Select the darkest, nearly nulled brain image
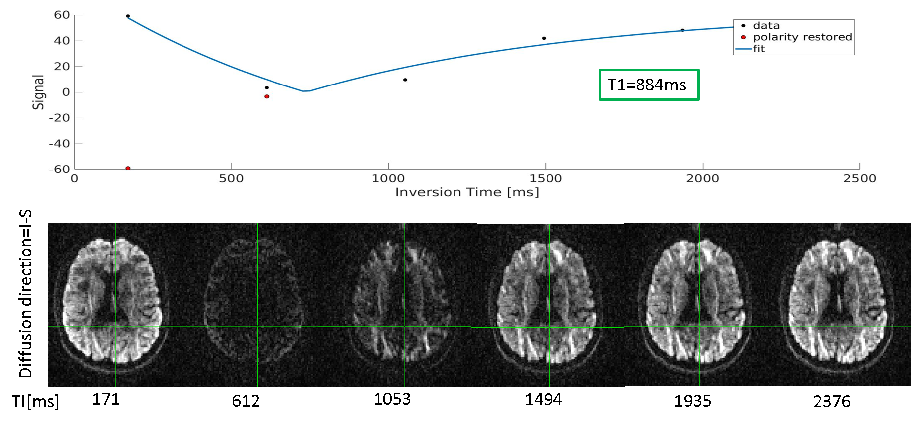Viewport: 911px width, 424px height. pyautogui.click(x=254, y=303)
